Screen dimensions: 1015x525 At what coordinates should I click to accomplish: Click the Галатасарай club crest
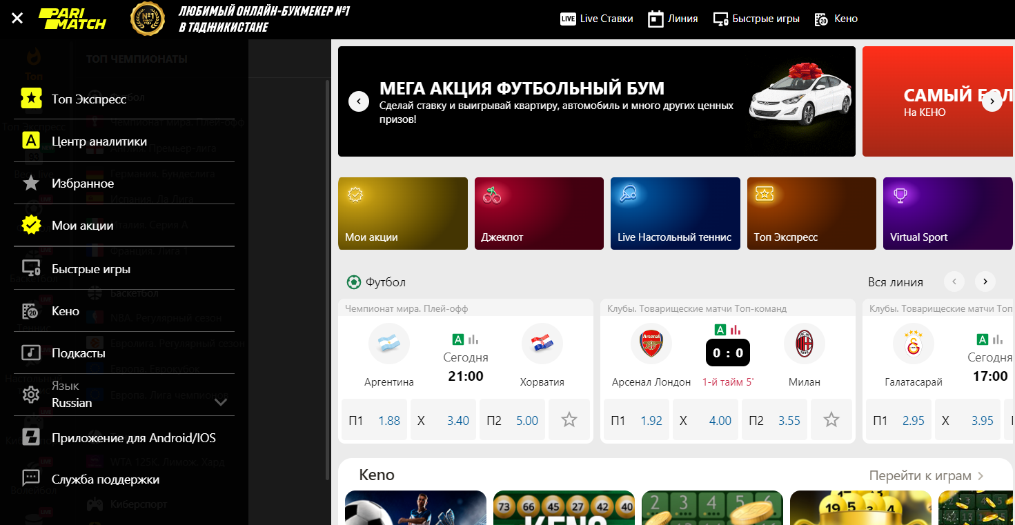pyautogui.click(x=914, y=344)
